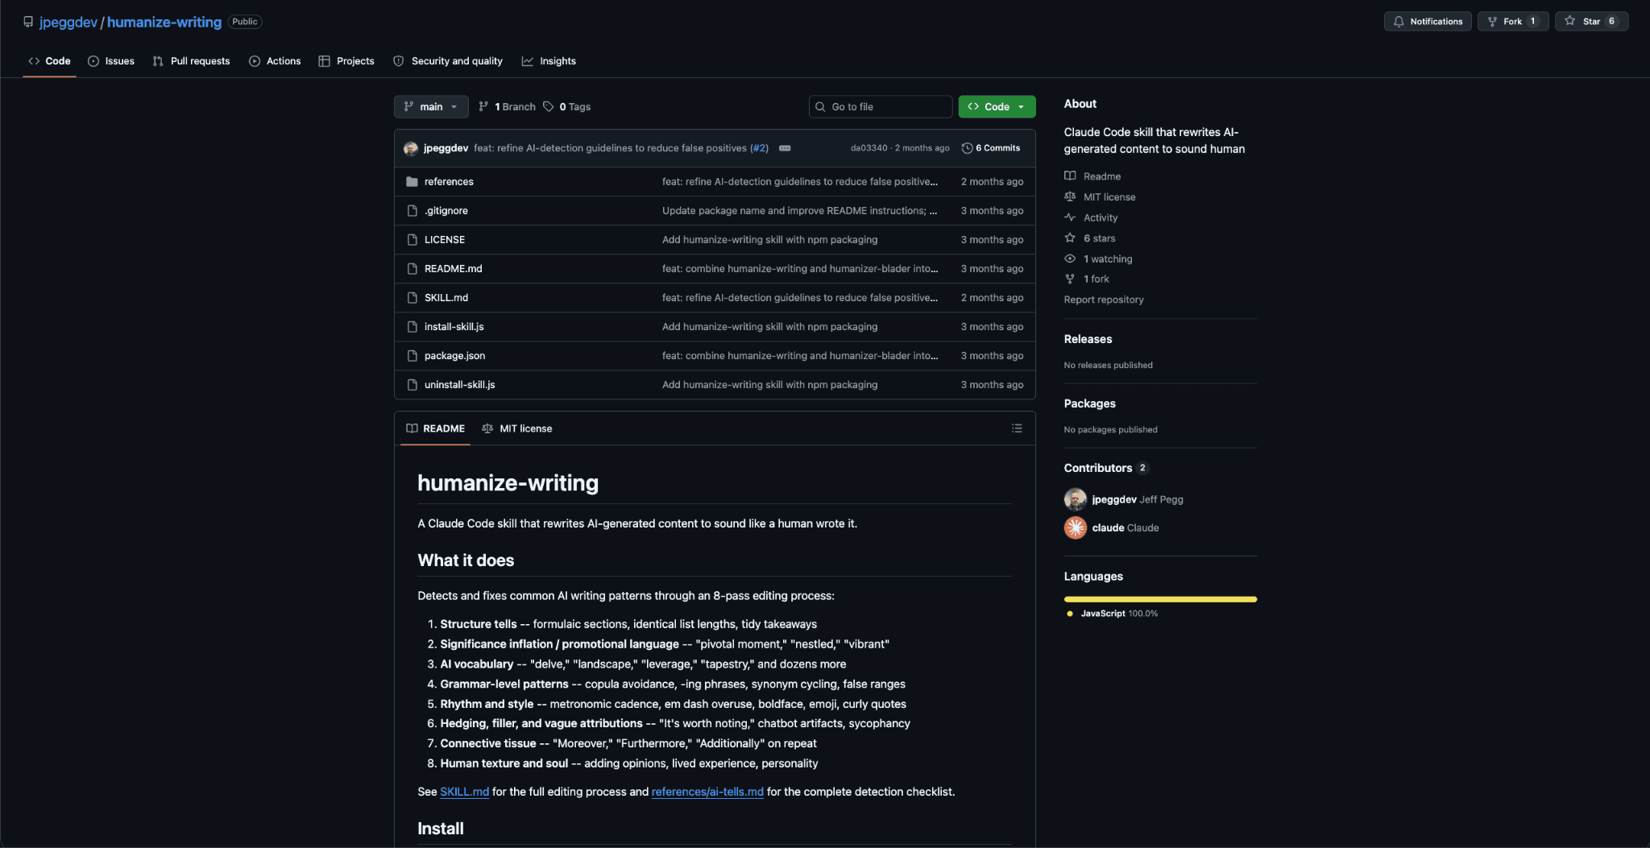This screenshot has height=848, width=1650.
Task: Open the references folder
Action: pos(449,182)
